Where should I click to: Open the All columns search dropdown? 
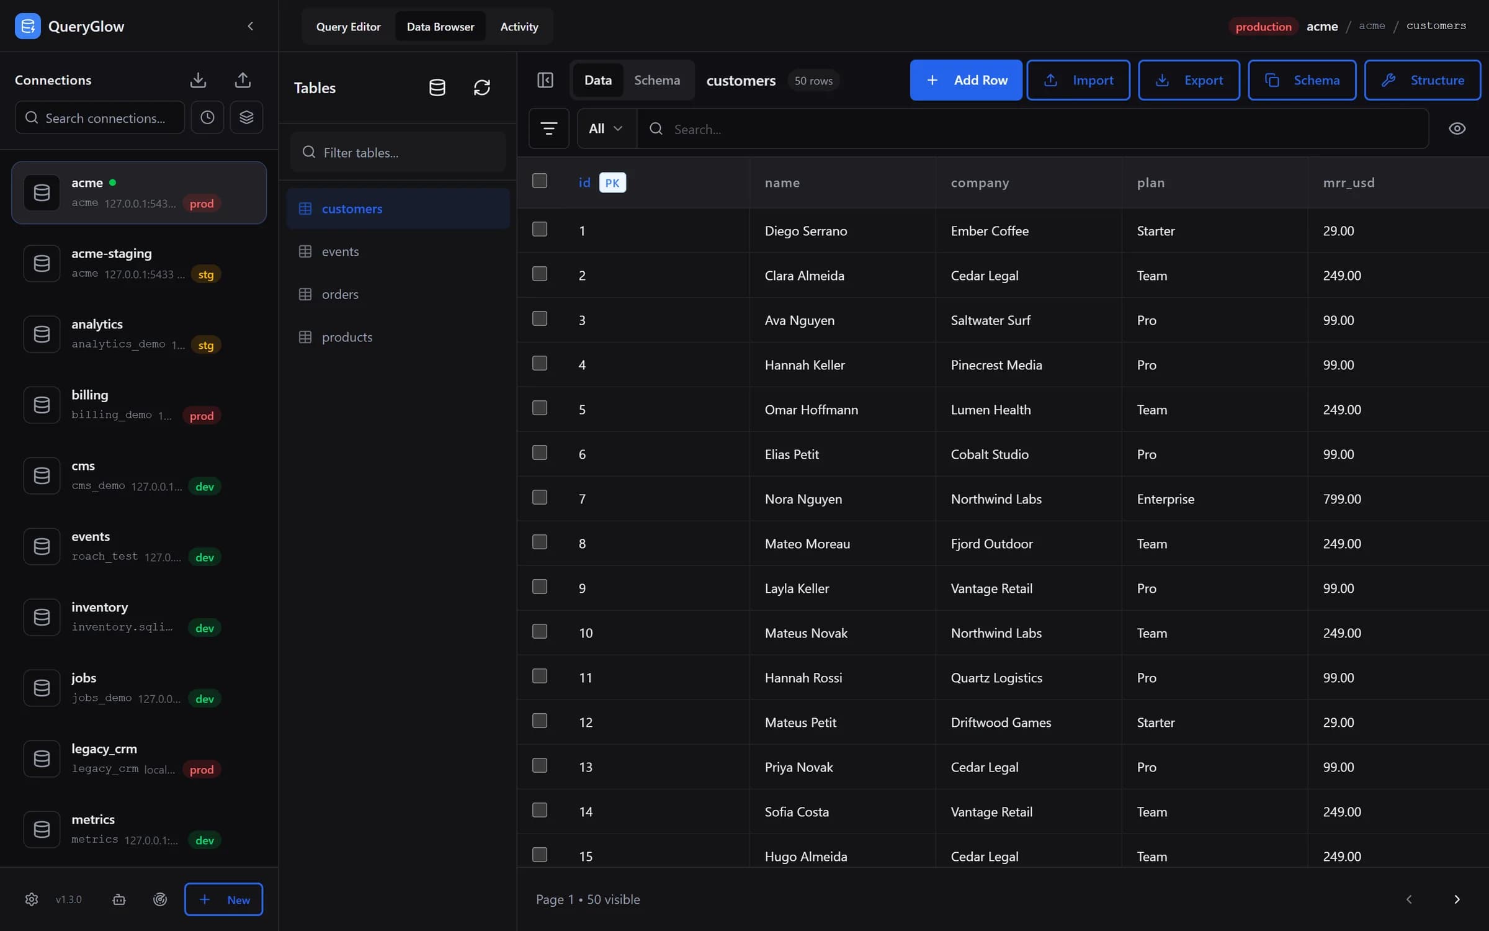[x=606, y=128]
